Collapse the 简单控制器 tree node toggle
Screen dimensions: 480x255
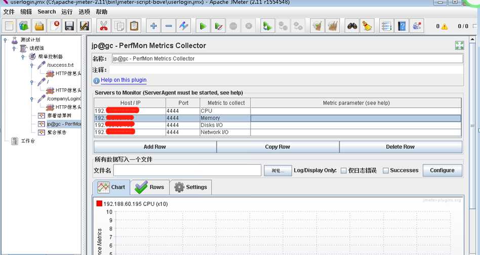23,57
